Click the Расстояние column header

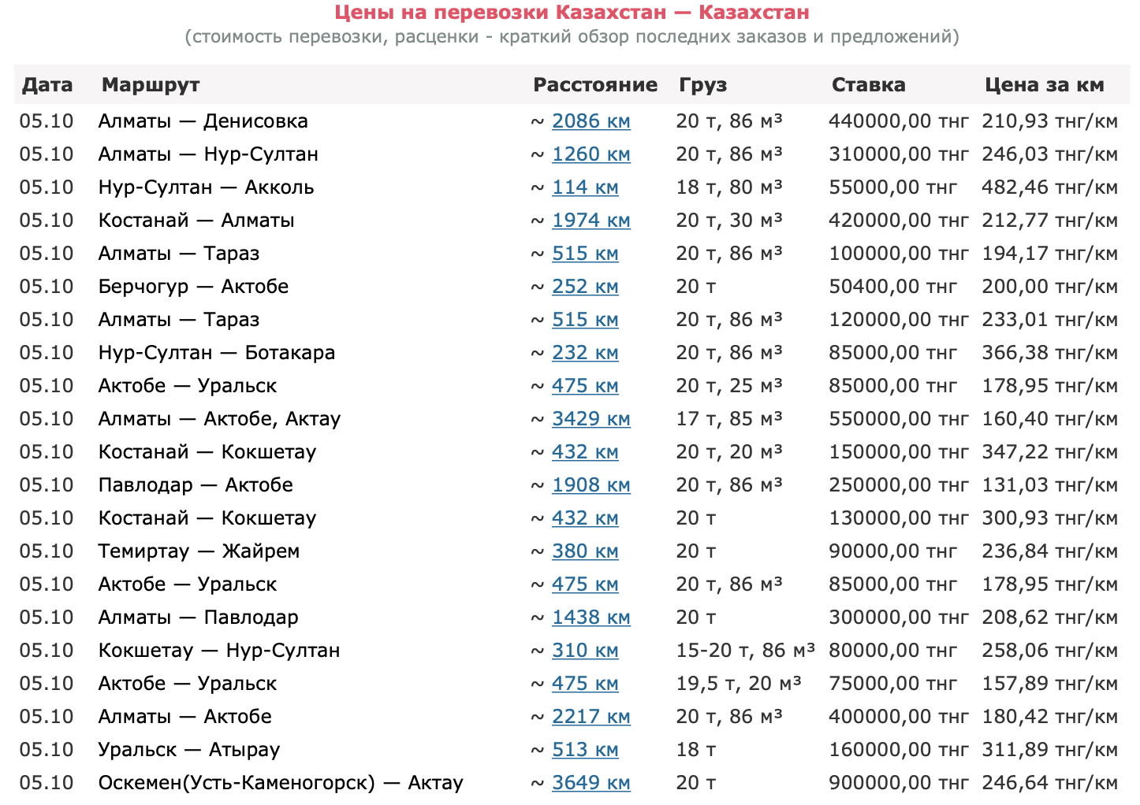click(595, 85)
